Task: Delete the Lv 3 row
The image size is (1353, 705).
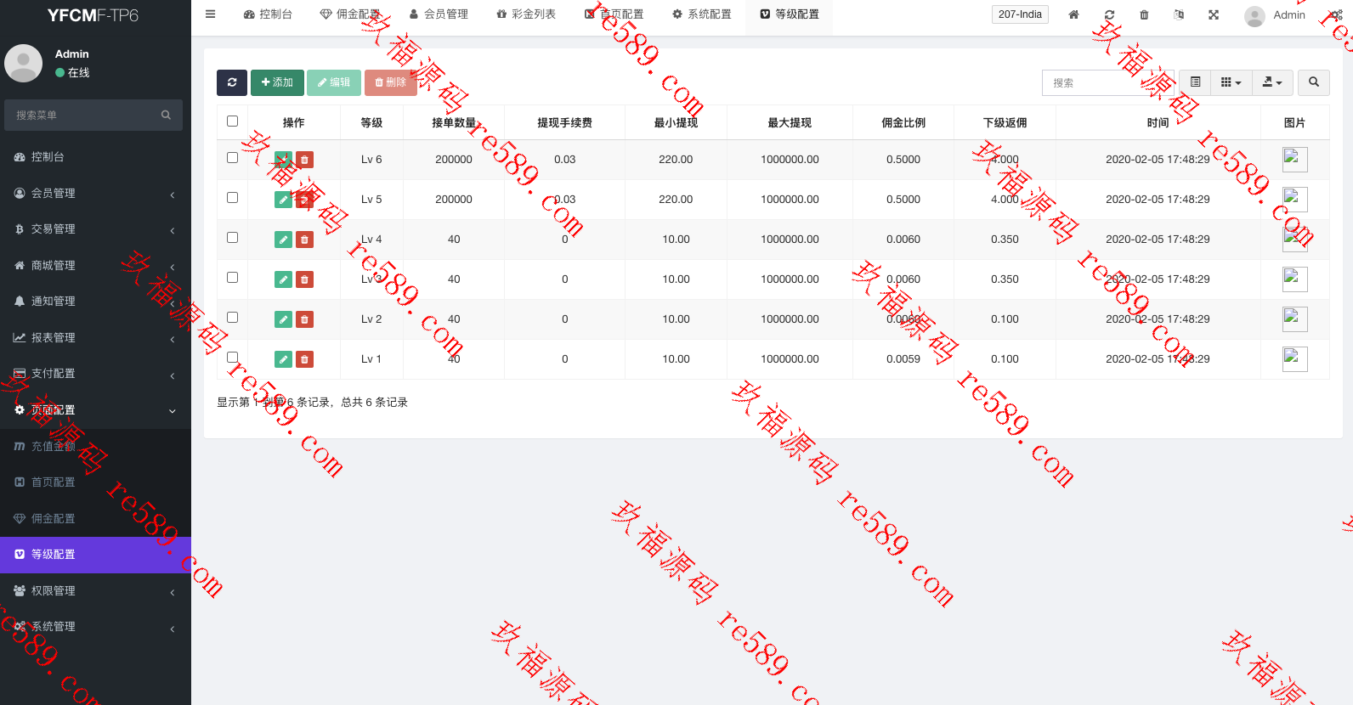Action: click(x=304, y=279)
